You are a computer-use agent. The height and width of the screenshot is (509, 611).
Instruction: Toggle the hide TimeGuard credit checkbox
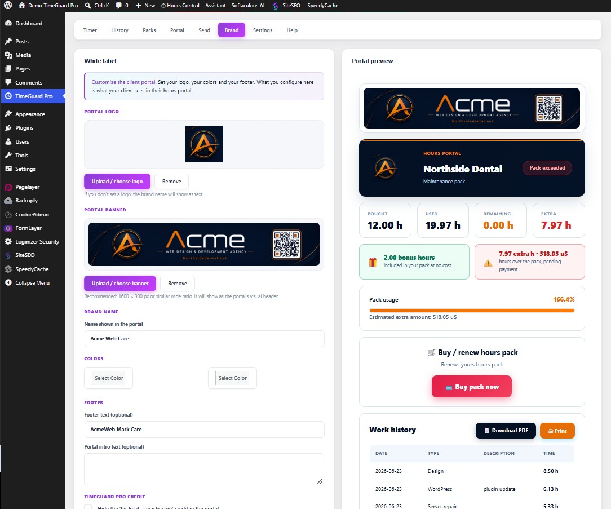[x=88, y=507]
